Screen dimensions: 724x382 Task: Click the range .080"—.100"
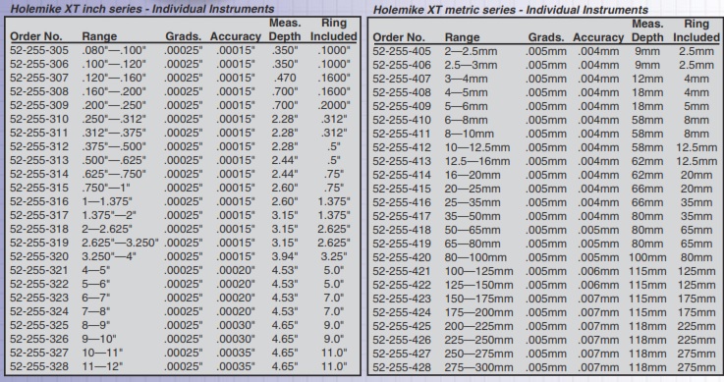coord(114,50)
